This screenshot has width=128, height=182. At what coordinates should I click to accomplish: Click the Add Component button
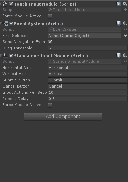point(63,117)
